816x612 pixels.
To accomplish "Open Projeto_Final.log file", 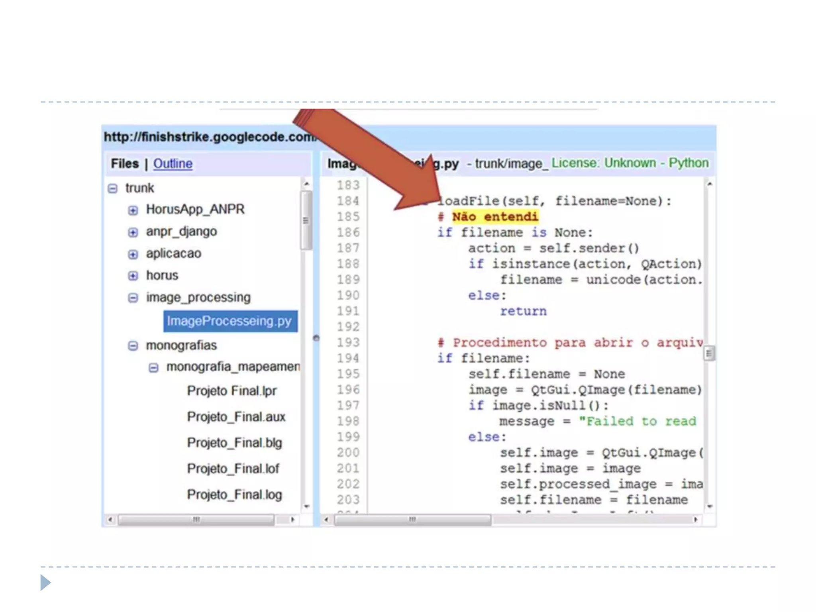I will [x=234, y=494].
